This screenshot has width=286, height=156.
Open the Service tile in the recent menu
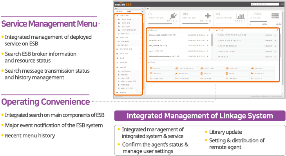pos(237,74)
